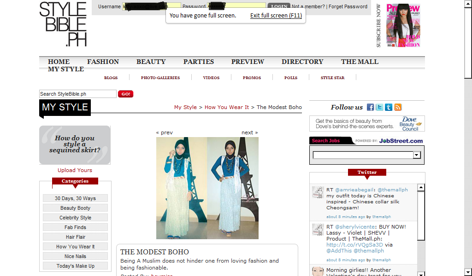Go to POLLS submenu
Screen dimensions: 472x276
(291, 78)
